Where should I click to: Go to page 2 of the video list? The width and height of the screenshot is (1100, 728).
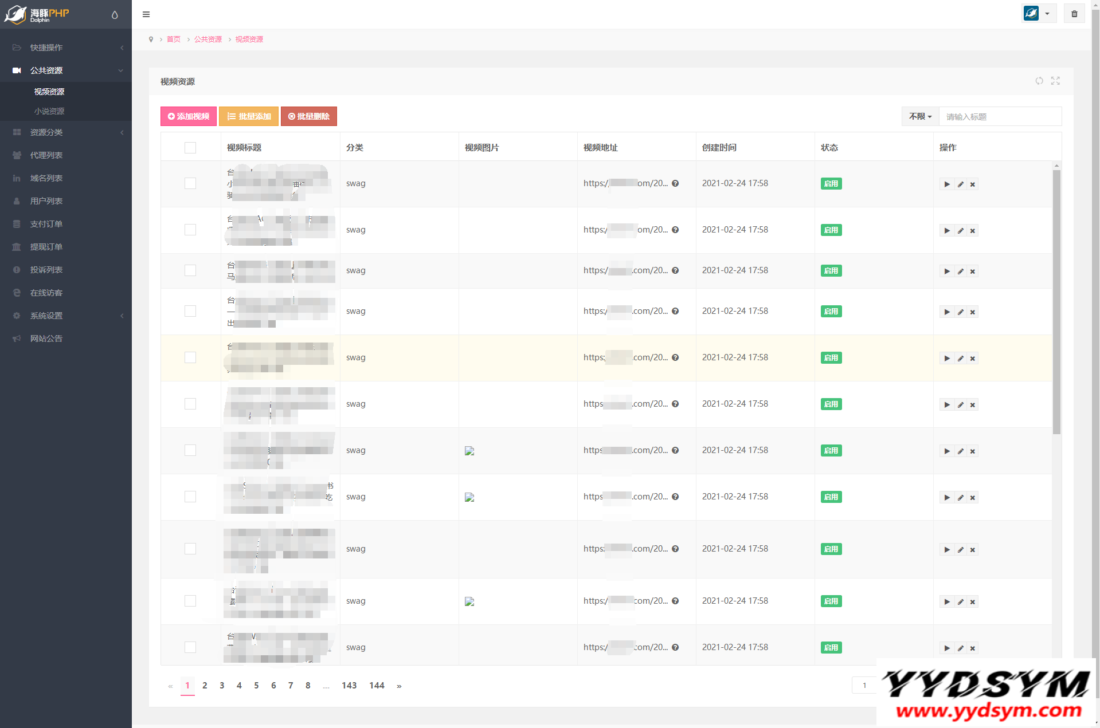click(205, 686)
